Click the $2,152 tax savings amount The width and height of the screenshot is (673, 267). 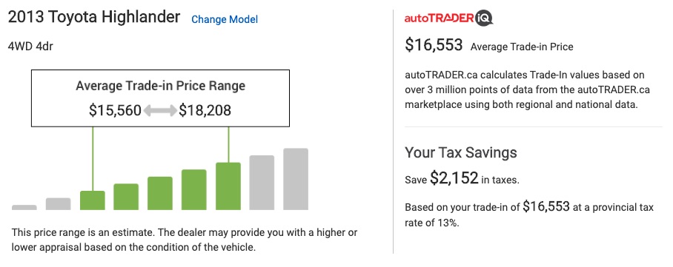tap(454, 178)
